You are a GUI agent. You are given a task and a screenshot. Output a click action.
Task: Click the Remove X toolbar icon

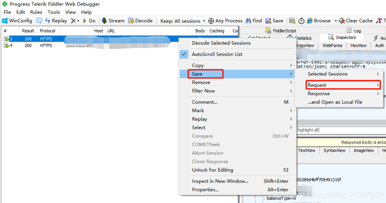coord(73,21)
